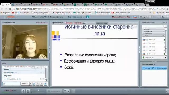Switch to the GVO browser tab
169x95 pixels.
[x=16, y=4]
